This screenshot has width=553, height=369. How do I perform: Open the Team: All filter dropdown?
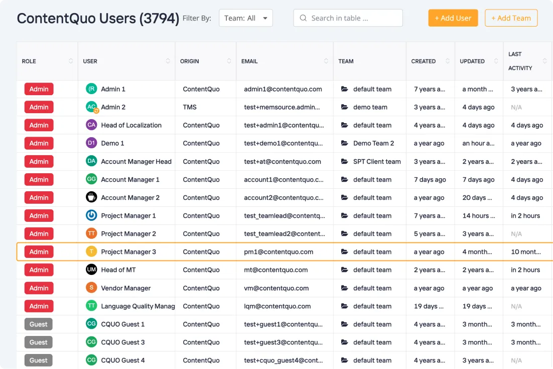coord(246,19)
